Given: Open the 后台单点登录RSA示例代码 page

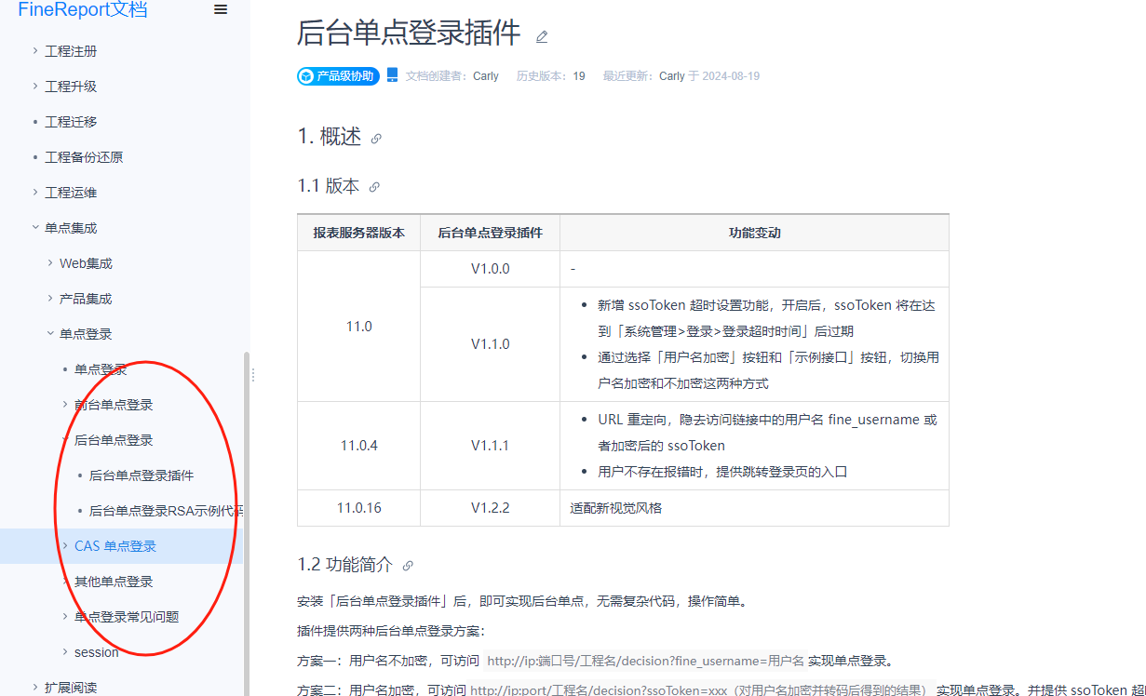Looking at the screenshot, I should tap(167, 511).
